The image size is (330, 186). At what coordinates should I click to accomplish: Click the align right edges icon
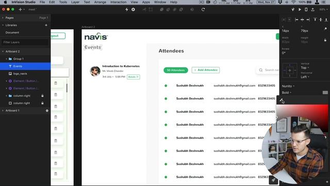[x=308, y=20]
